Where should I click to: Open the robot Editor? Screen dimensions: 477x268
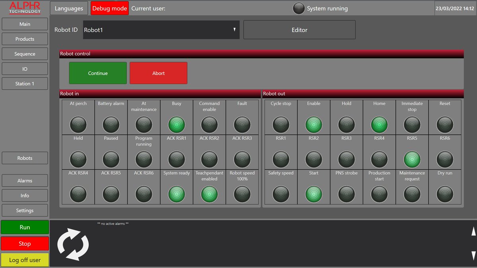[x=299, y=30]
